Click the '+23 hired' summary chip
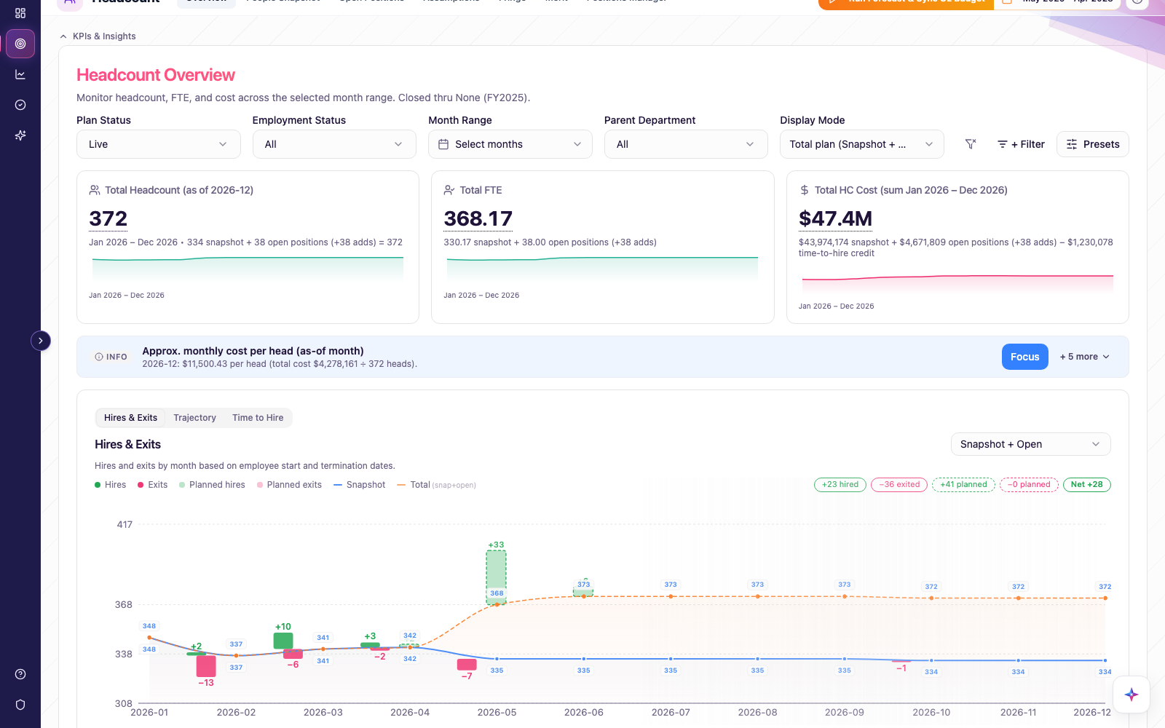This screenshot has height=728, width=1165. click(x=840, y=485)
